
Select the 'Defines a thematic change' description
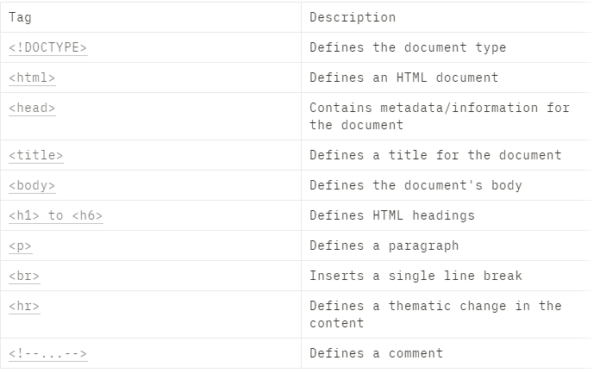pos(435,314)
